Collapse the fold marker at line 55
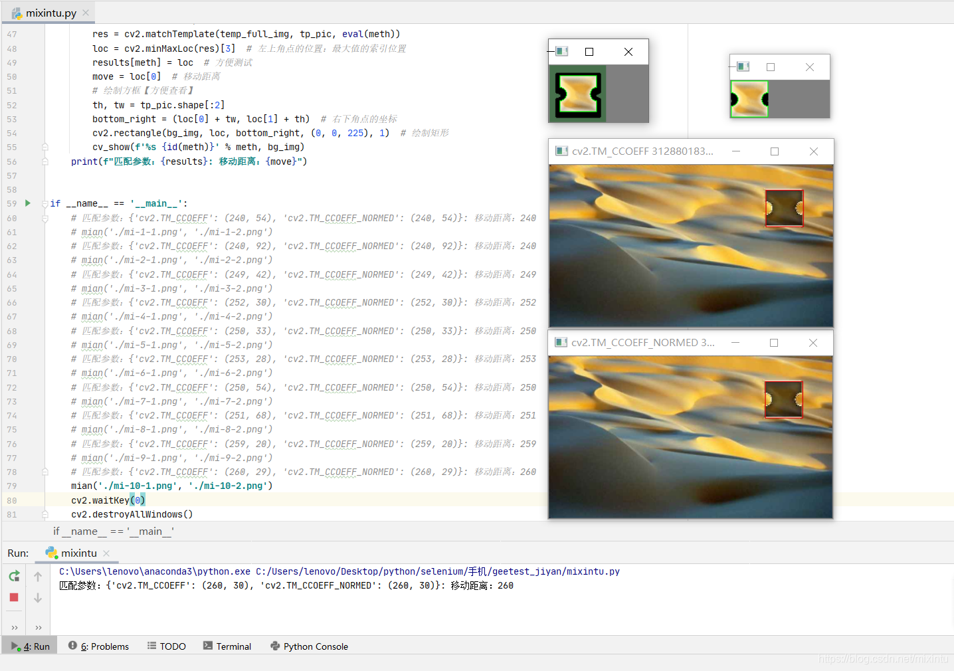Screen dimensions: 954x671 click(45, 147)
